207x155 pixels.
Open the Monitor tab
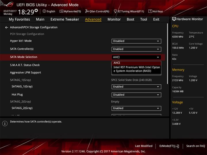point(114,20)
